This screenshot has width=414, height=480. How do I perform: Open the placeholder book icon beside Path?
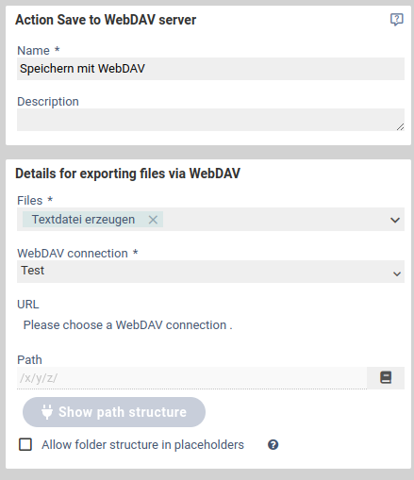(386, 377)
